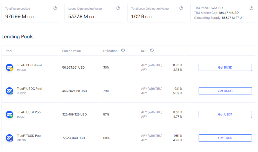This screenshot has width=258, height=152.
Task: Select the Utilization column header text
Action: click(110, 51)
